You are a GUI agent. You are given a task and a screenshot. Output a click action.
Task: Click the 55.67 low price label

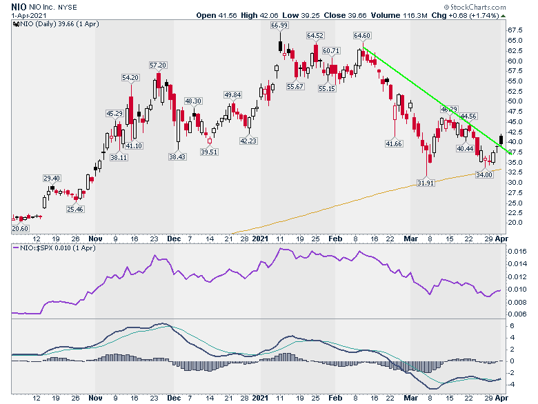(295, 86)
